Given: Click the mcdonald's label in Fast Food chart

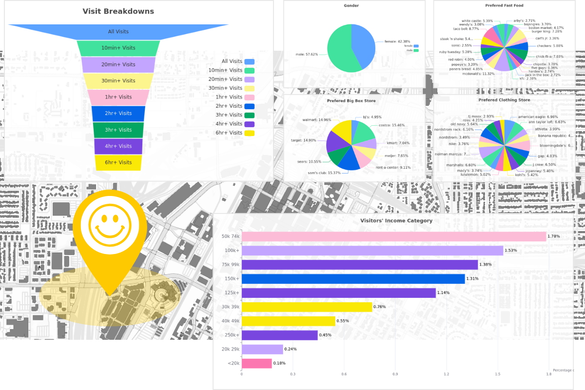Looking at the screenshot, I should tap(464, 74).
